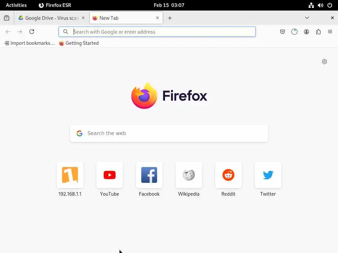Open the 192.168.1.1 shortcut tile

point(70,179)
